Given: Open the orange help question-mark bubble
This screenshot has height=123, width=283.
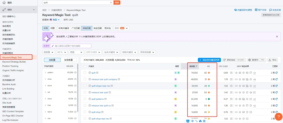Looking at the screenshot, I should pos(278,117).
